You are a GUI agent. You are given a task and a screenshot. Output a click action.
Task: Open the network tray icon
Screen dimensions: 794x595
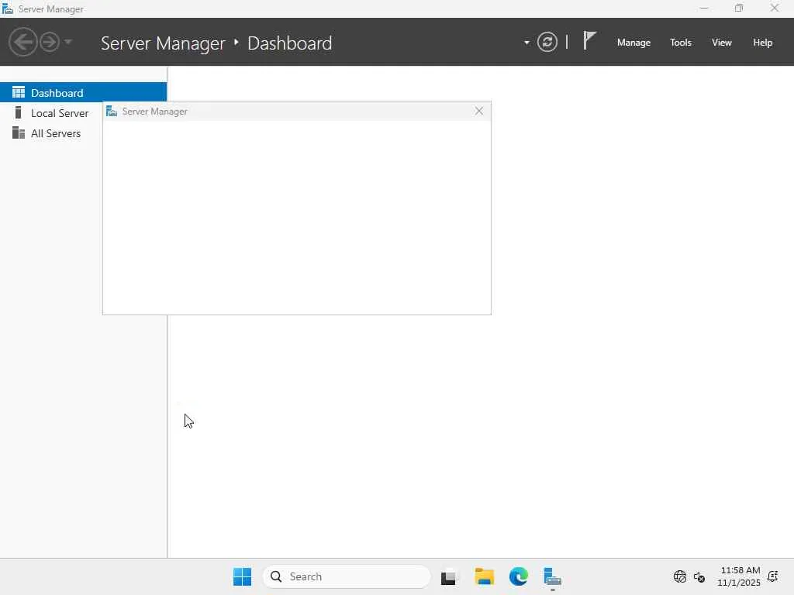[679, 576]
